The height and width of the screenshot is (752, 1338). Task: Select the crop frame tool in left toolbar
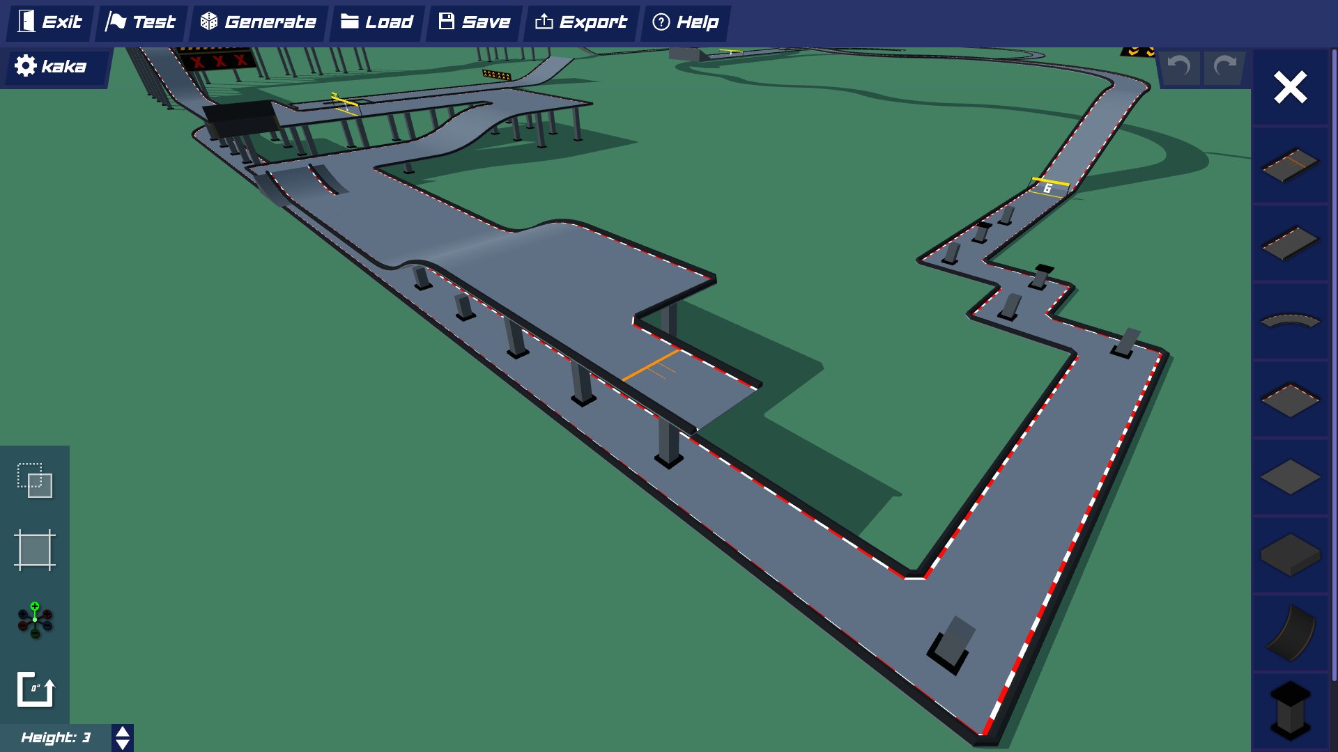(33, 550)
